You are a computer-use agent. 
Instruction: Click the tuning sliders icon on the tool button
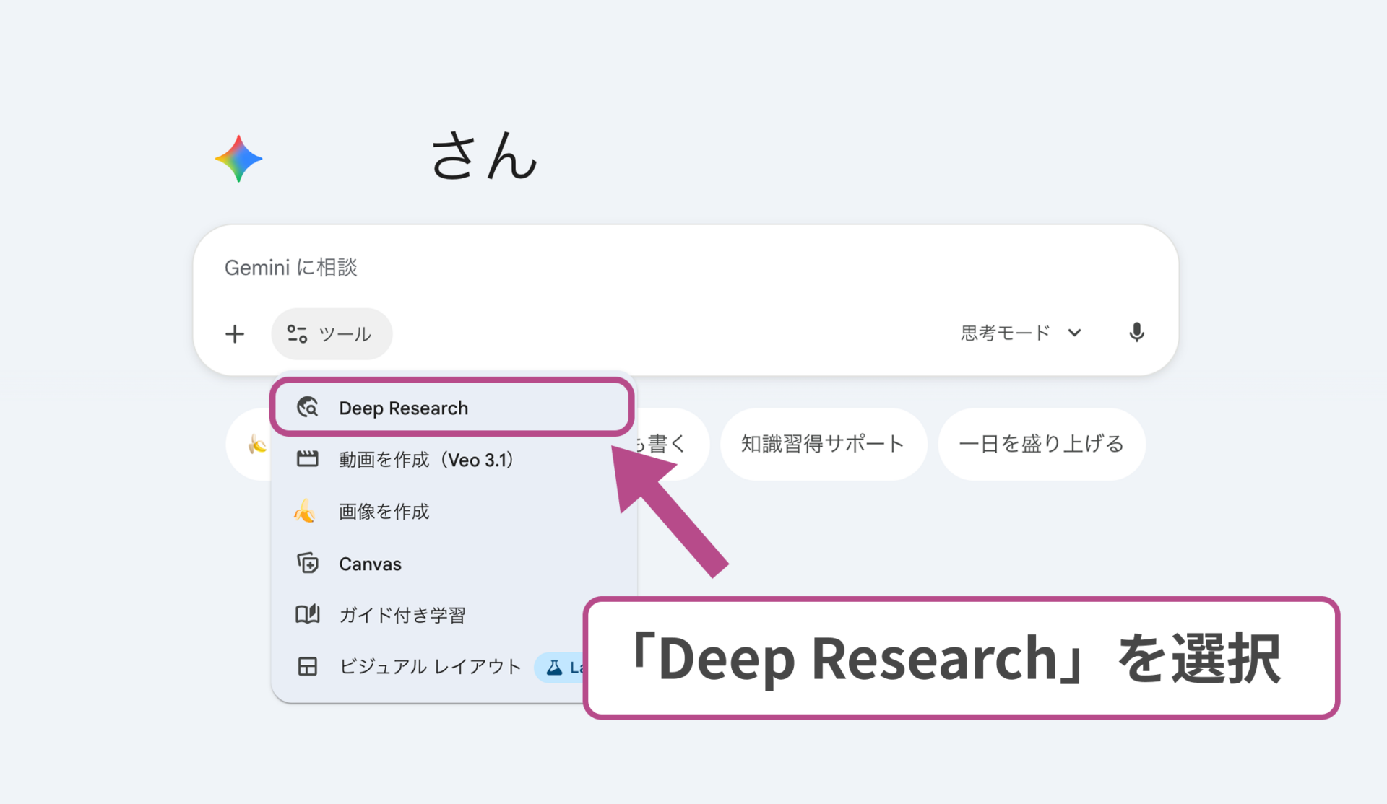coord(297,333)
